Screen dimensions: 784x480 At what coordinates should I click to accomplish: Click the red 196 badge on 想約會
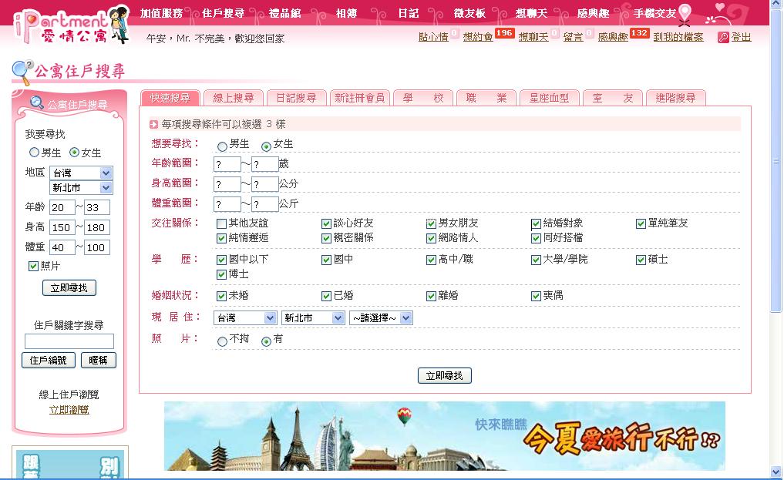click(505, 33)
